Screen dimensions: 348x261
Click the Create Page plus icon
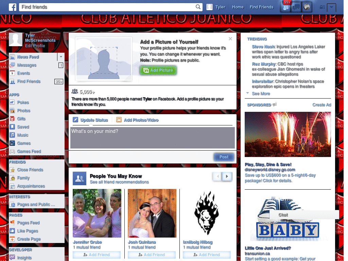pyautogui.click(x=13, y=239)
